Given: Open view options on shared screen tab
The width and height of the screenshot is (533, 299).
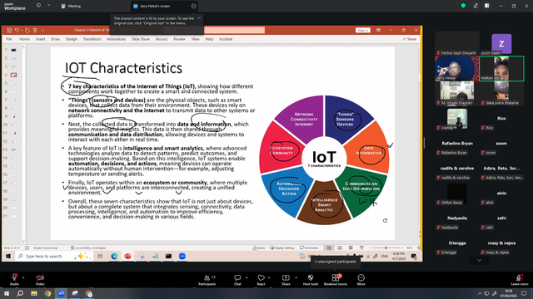Looking at the screenshot, I should 194,6.
